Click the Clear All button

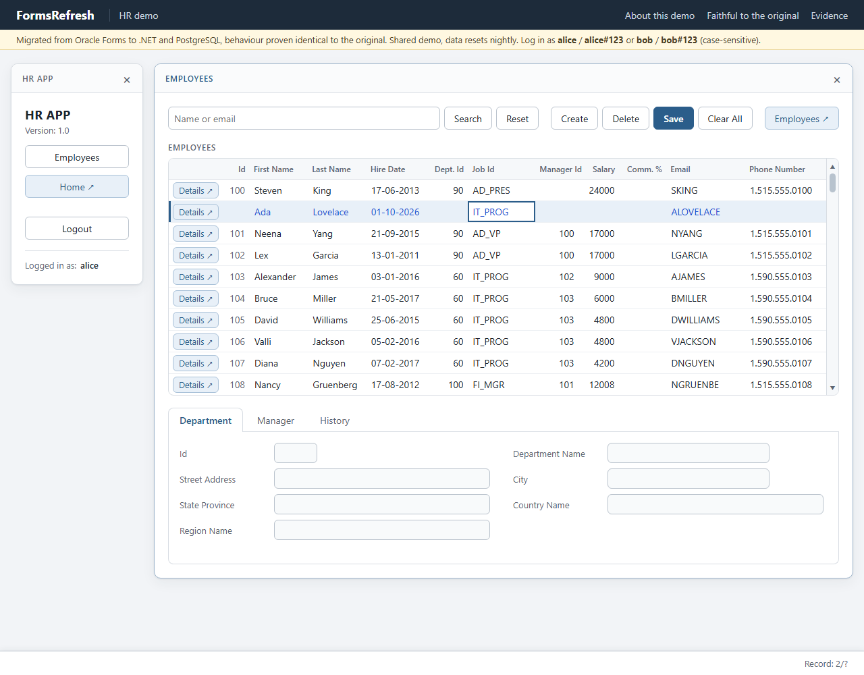pyautogui.click(x=725, y=118)
